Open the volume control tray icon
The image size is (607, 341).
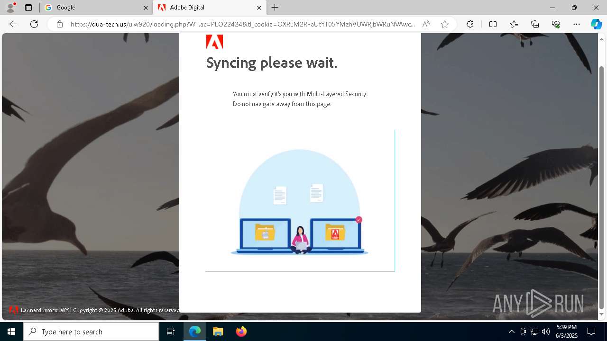tap(546, 332)
